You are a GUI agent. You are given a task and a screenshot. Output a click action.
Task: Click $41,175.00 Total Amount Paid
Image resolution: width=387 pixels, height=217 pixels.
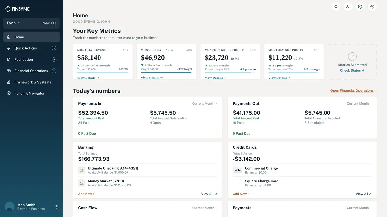[246, 113]
